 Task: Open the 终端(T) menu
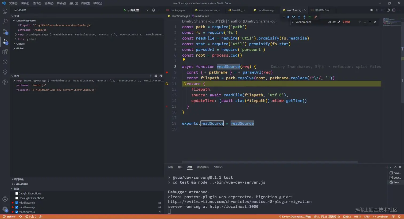point(86,3)
